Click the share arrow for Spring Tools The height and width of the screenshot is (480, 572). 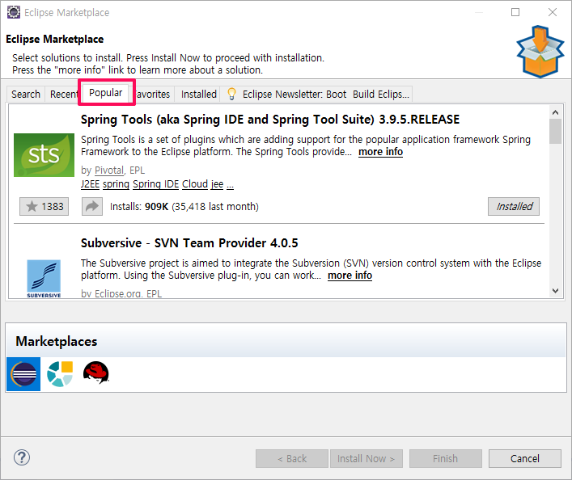[92, 207]
